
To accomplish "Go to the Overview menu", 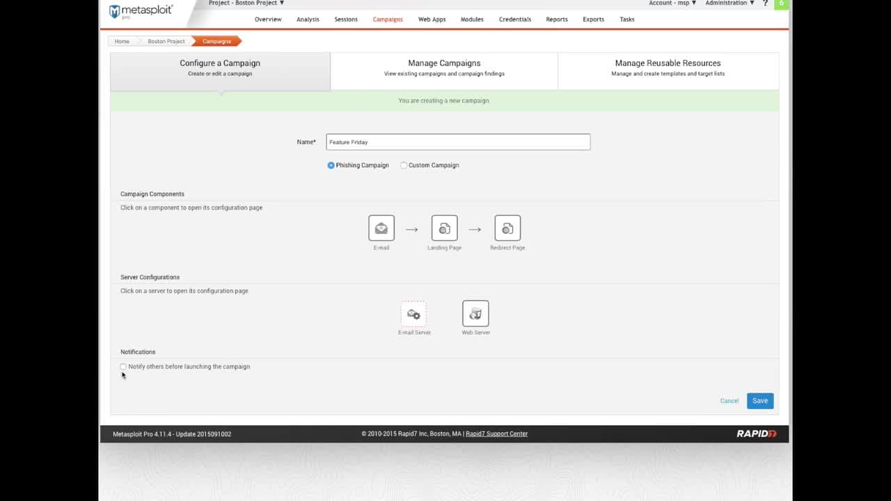I will tap(268, 19).
